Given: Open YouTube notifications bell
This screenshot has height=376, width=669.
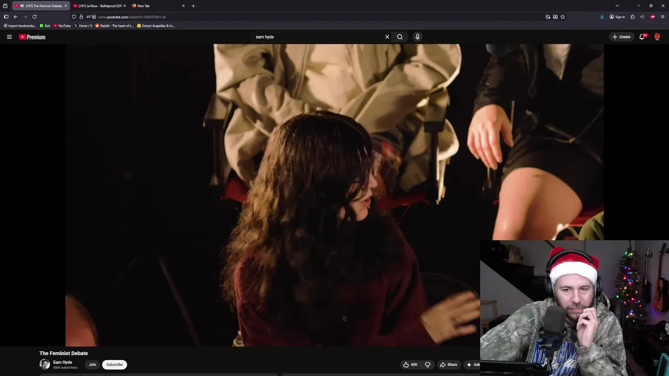Looking at the screenshot, I should tap(642, 37).
